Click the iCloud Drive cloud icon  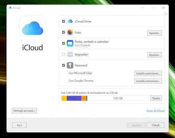click(70, 21)
